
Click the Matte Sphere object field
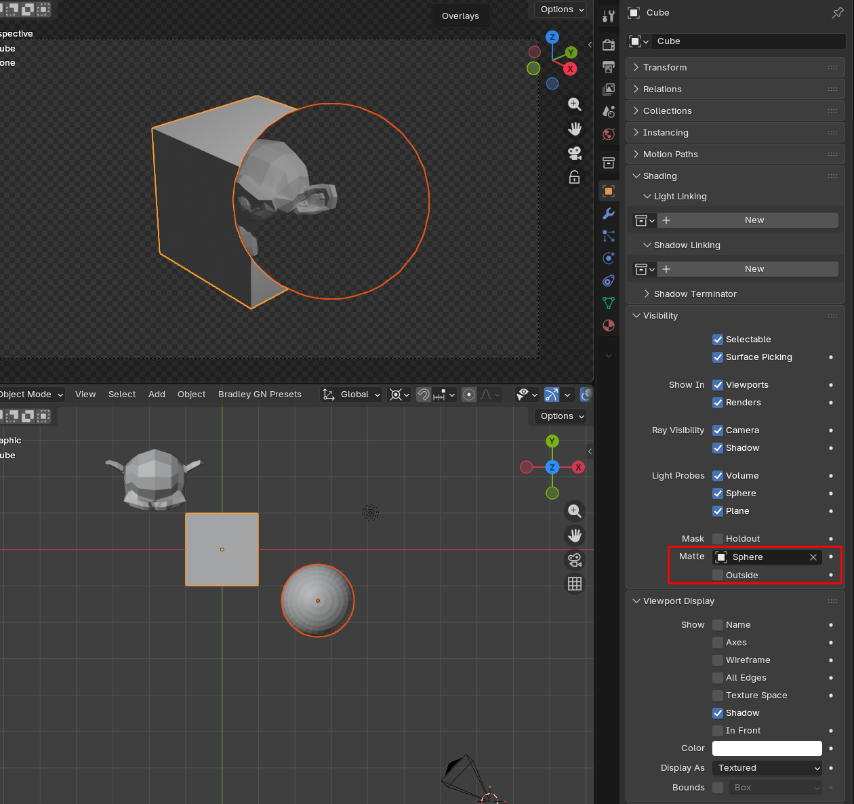[767, 557]
